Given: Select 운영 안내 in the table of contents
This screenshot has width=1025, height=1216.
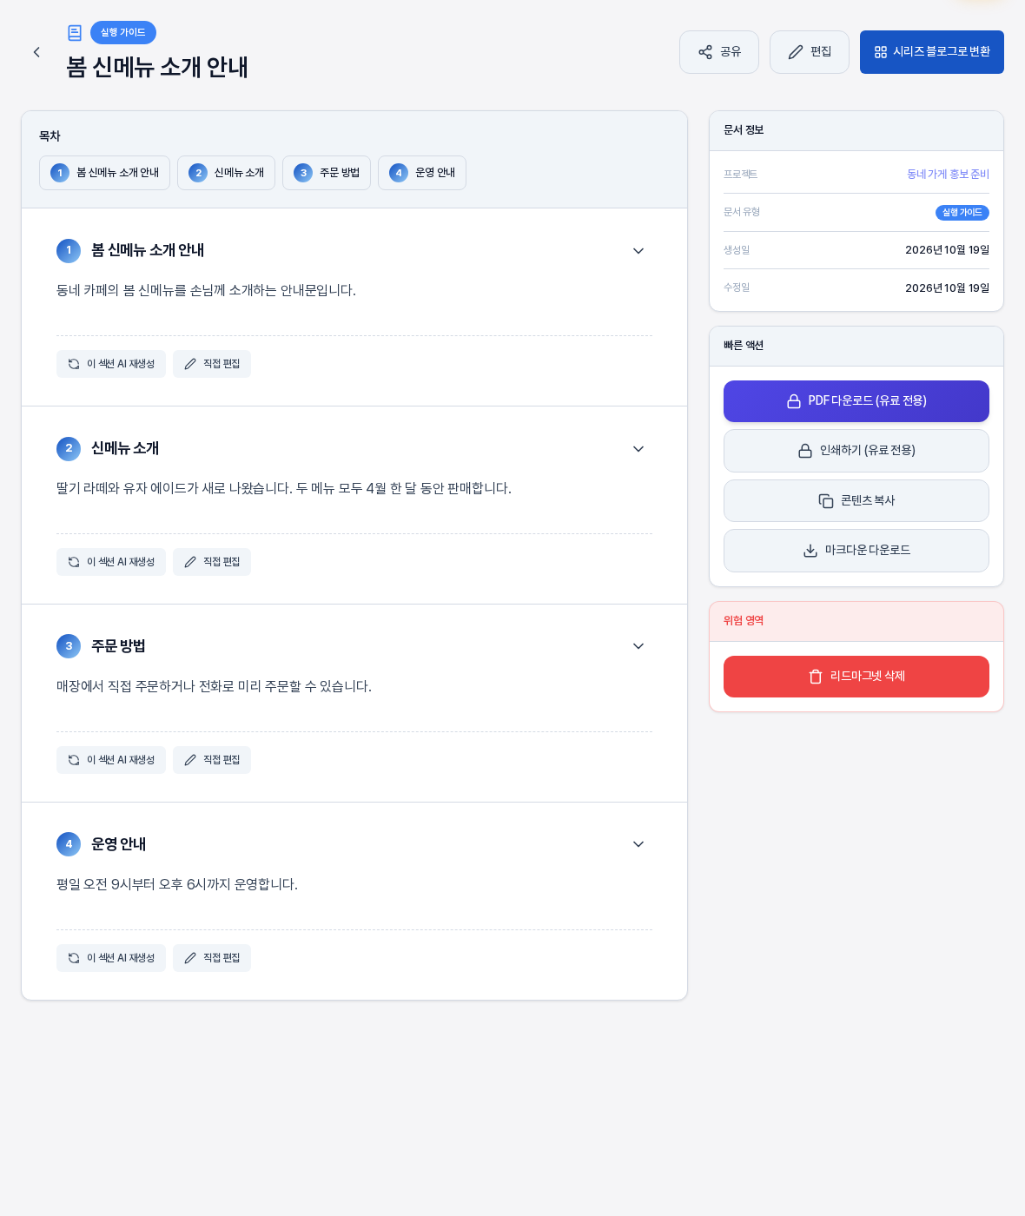Looking at the screenshot, I should click(x=422, y=173).
